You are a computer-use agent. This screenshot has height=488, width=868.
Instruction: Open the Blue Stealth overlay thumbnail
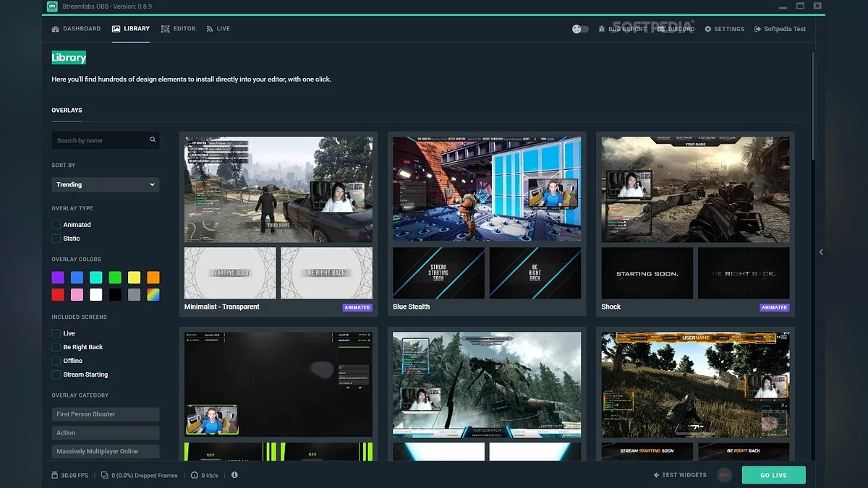pos(486,189)
